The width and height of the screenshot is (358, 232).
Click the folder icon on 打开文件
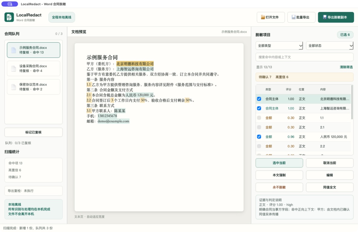[x=263, y=17]
